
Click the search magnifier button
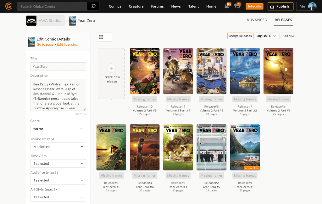coord(93,6)
